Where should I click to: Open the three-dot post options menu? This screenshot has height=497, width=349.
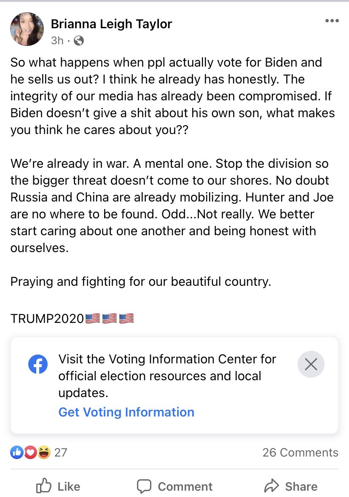click(332, 21)
